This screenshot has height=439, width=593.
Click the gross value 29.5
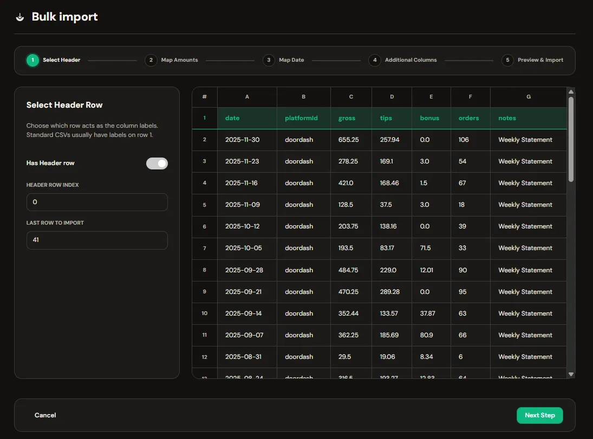point(351,357)
